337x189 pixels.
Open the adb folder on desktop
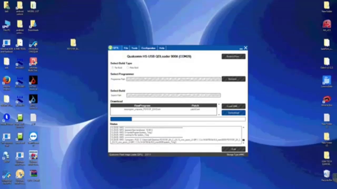(x=7, y=63)
